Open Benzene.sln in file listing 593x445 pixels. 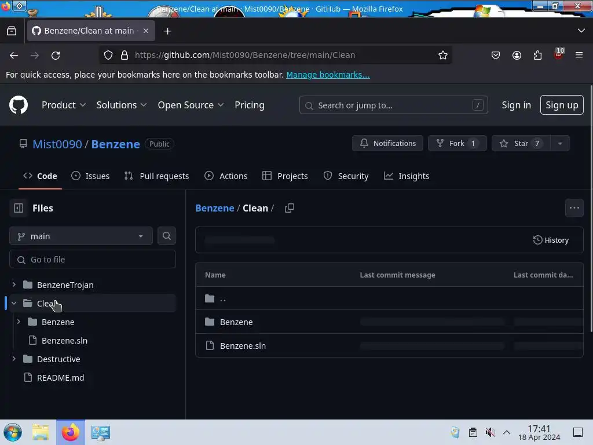pyautogui.click(x=243, y=346)
